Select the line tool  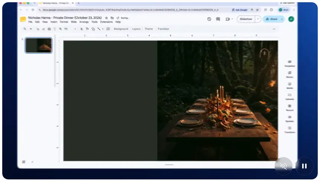pos(99,29)
